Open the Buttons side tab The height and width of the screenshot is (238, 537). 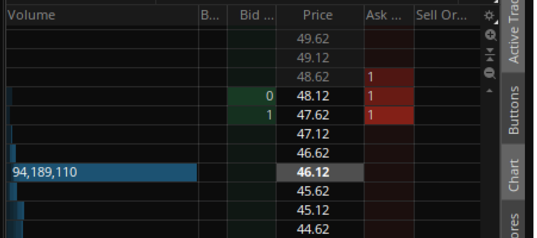point(513,109)
